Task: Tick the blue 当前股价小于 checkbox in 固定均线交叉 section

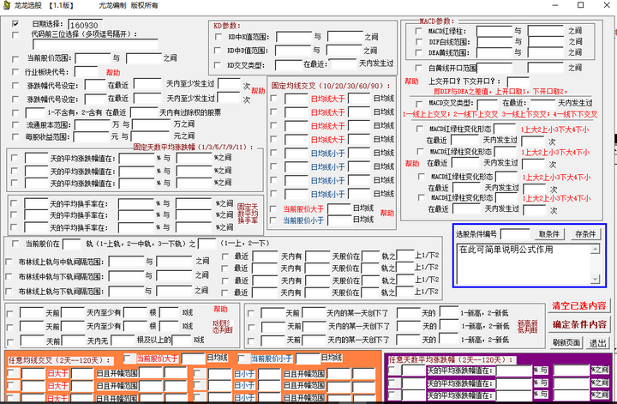Action: click(x=274, y=220)
